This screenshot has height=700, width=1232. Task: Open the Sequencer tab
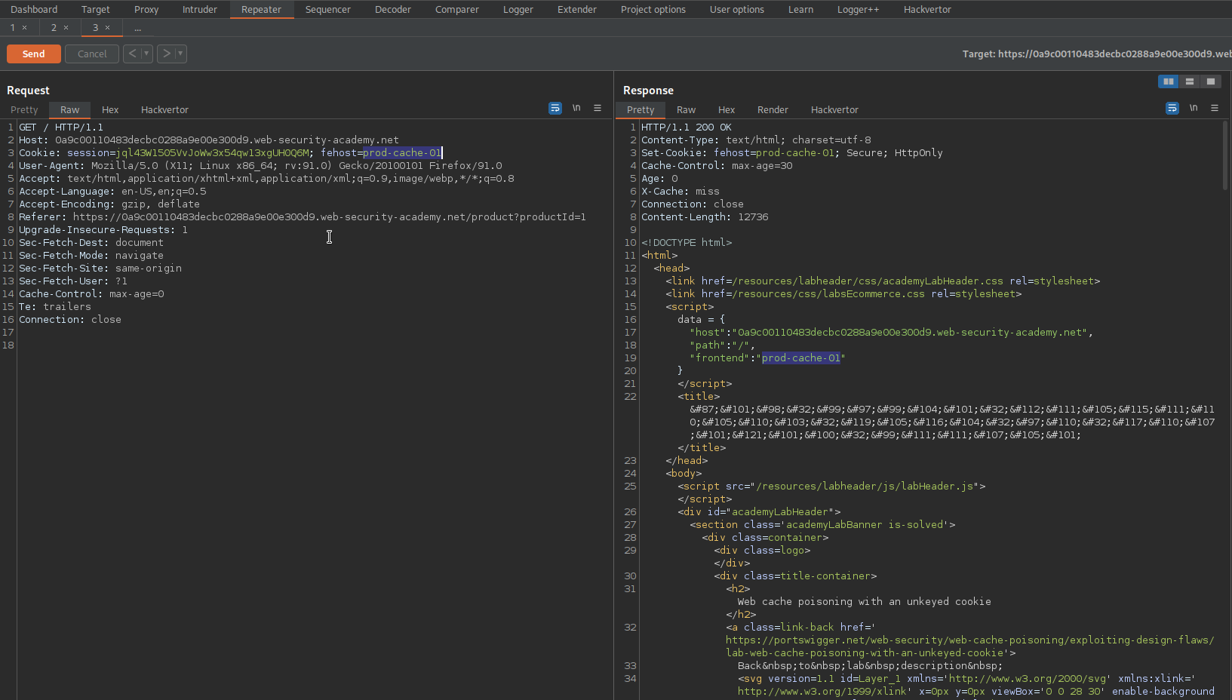pos(328,9)
